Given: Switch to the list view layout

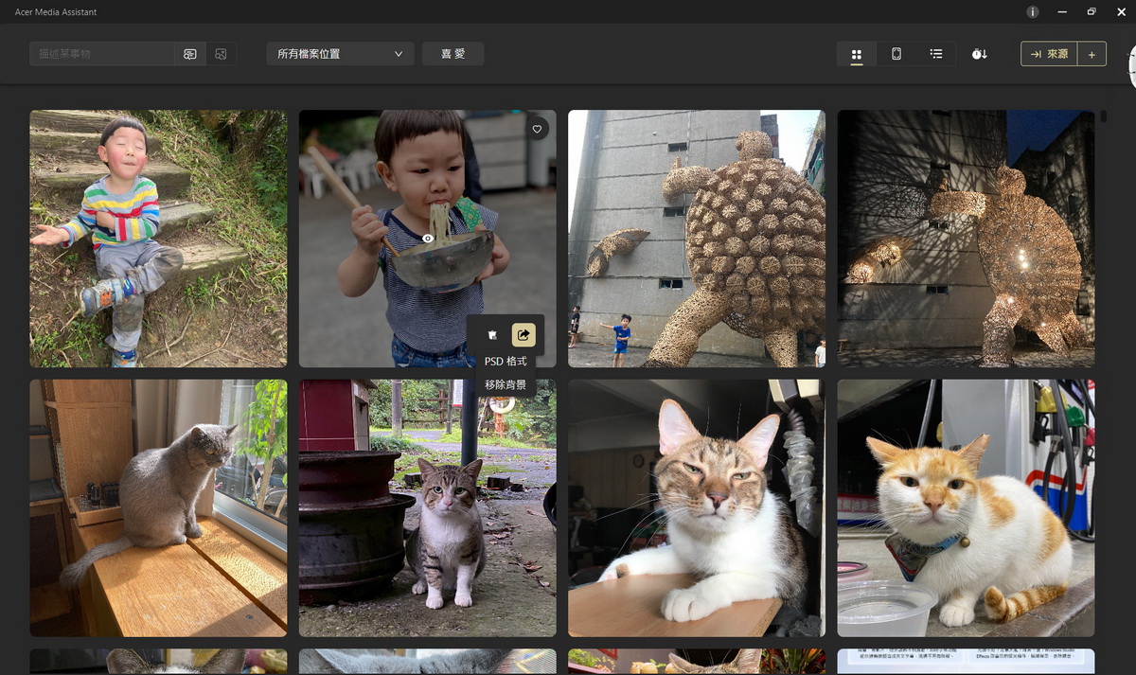Looking at the screenshot, I should click(936, 54).
